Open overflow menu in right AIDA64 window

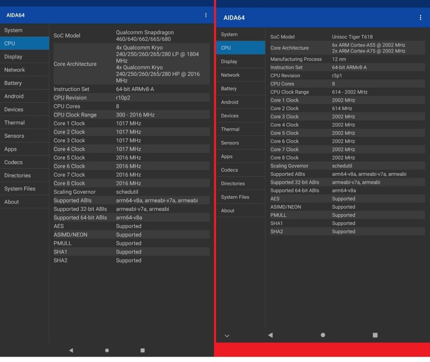420,18
